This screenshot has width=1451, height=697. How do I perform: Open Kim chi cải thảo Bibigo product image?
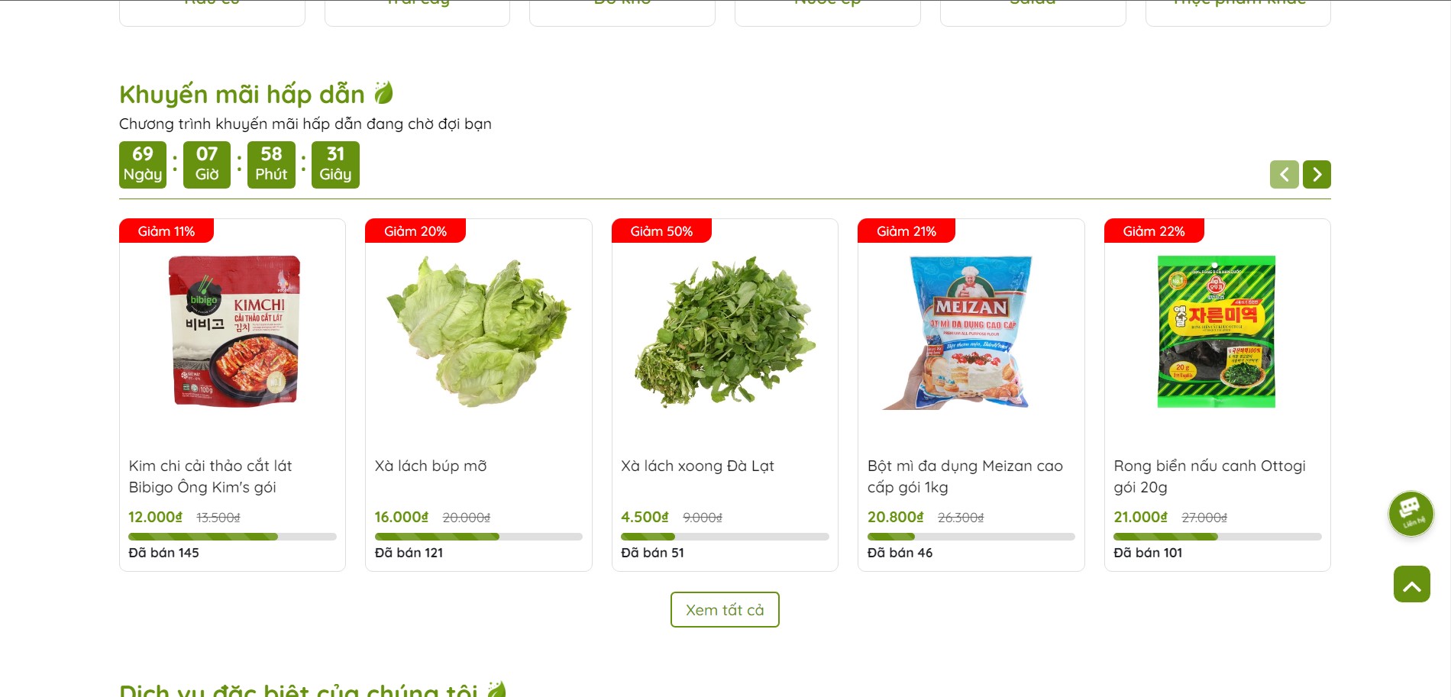pyautogui.click(x=233, y=331)
